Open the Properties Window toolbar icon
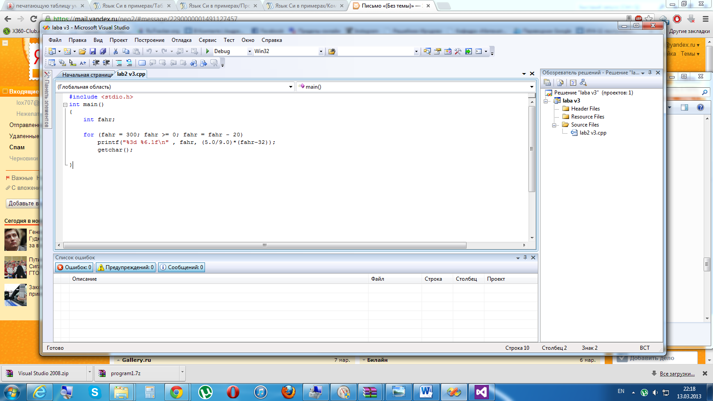This screenshot has height=401, width=713. click(438, 51)
